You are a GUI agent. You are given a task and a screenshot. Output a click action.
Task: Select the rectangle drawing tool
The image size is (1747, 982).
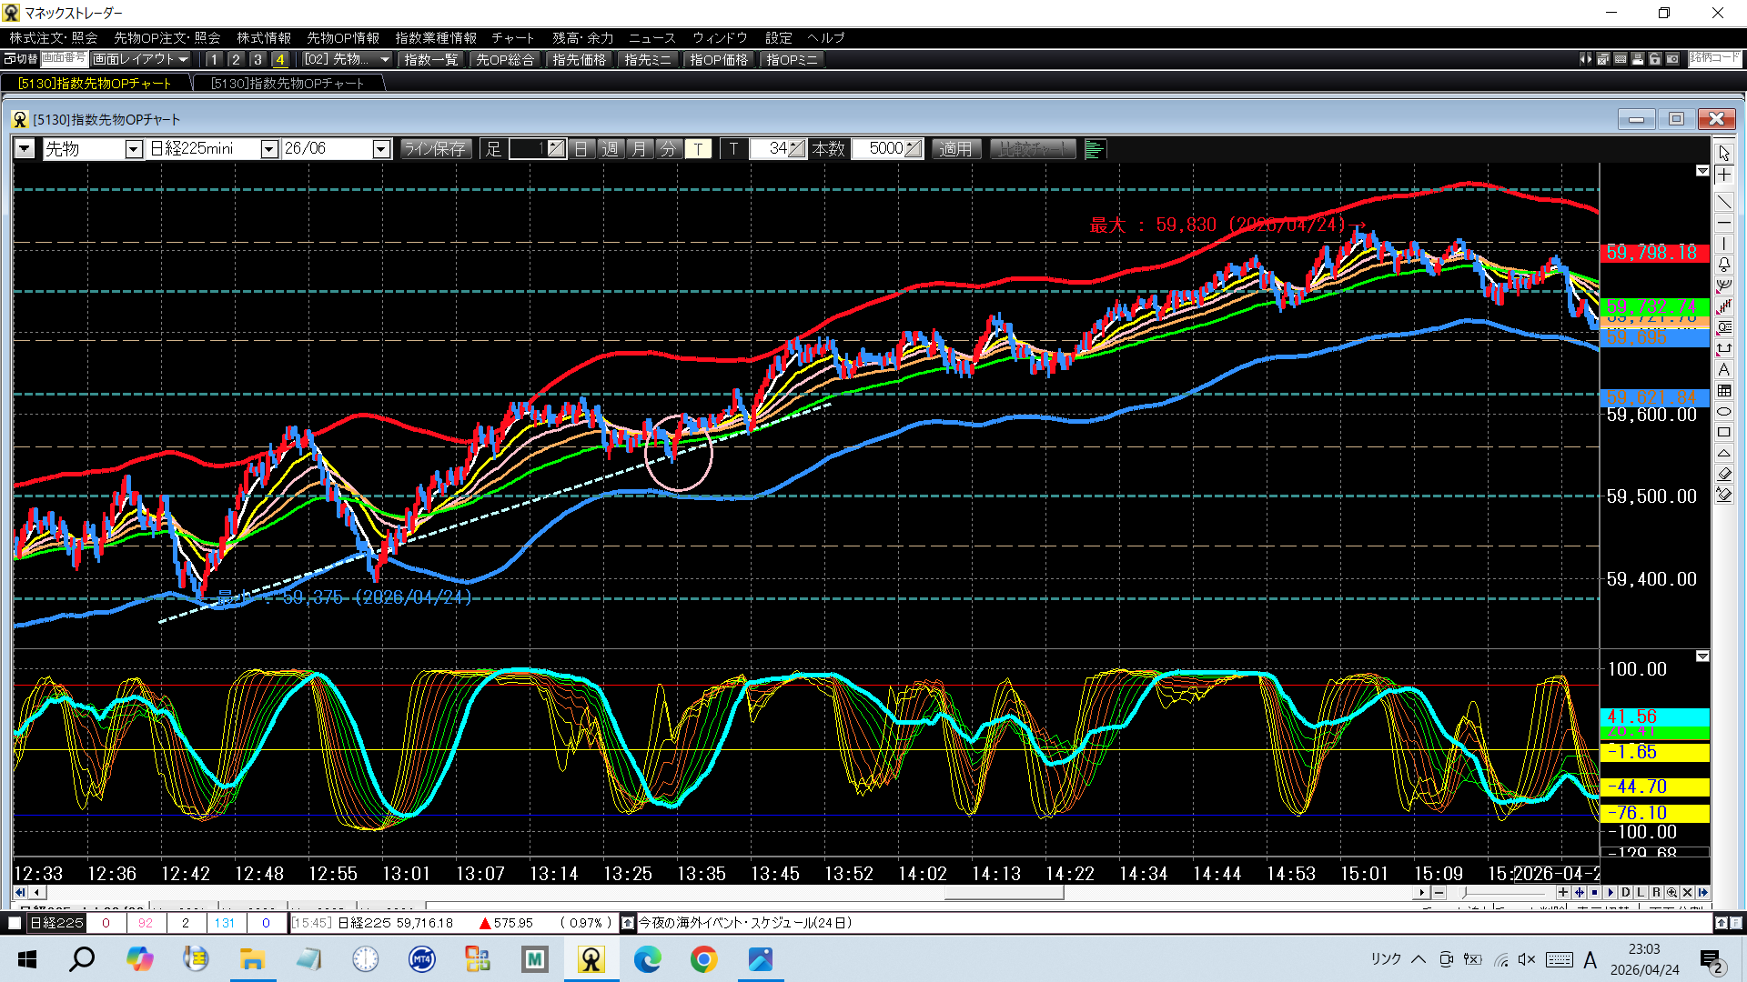tap(1724, 433)
